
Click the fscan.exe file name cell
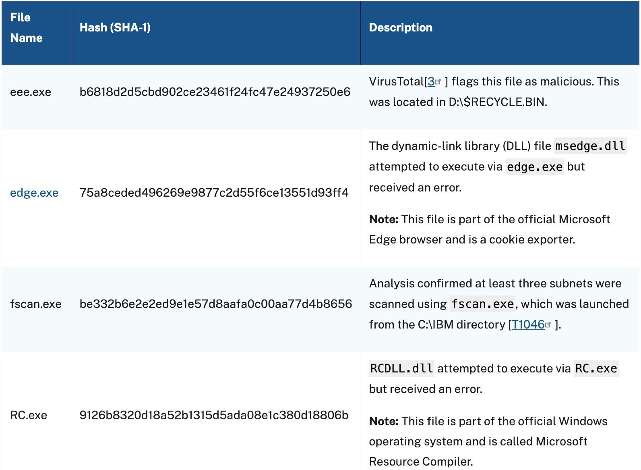[35, 304]
